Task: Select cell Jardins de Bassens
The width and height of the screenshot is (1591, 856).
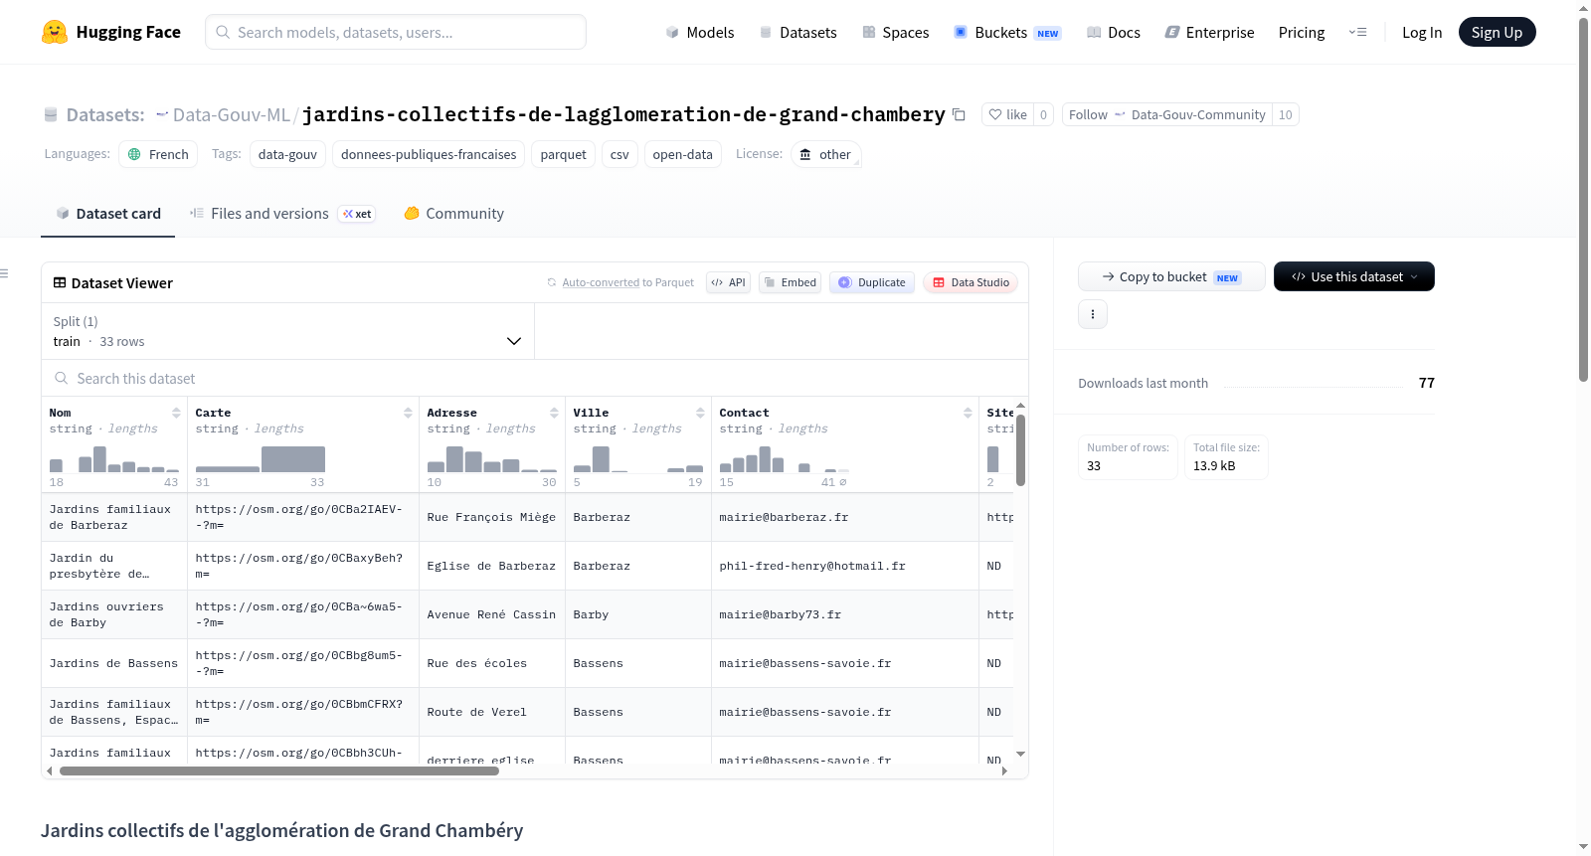Action: pos(114,663)
